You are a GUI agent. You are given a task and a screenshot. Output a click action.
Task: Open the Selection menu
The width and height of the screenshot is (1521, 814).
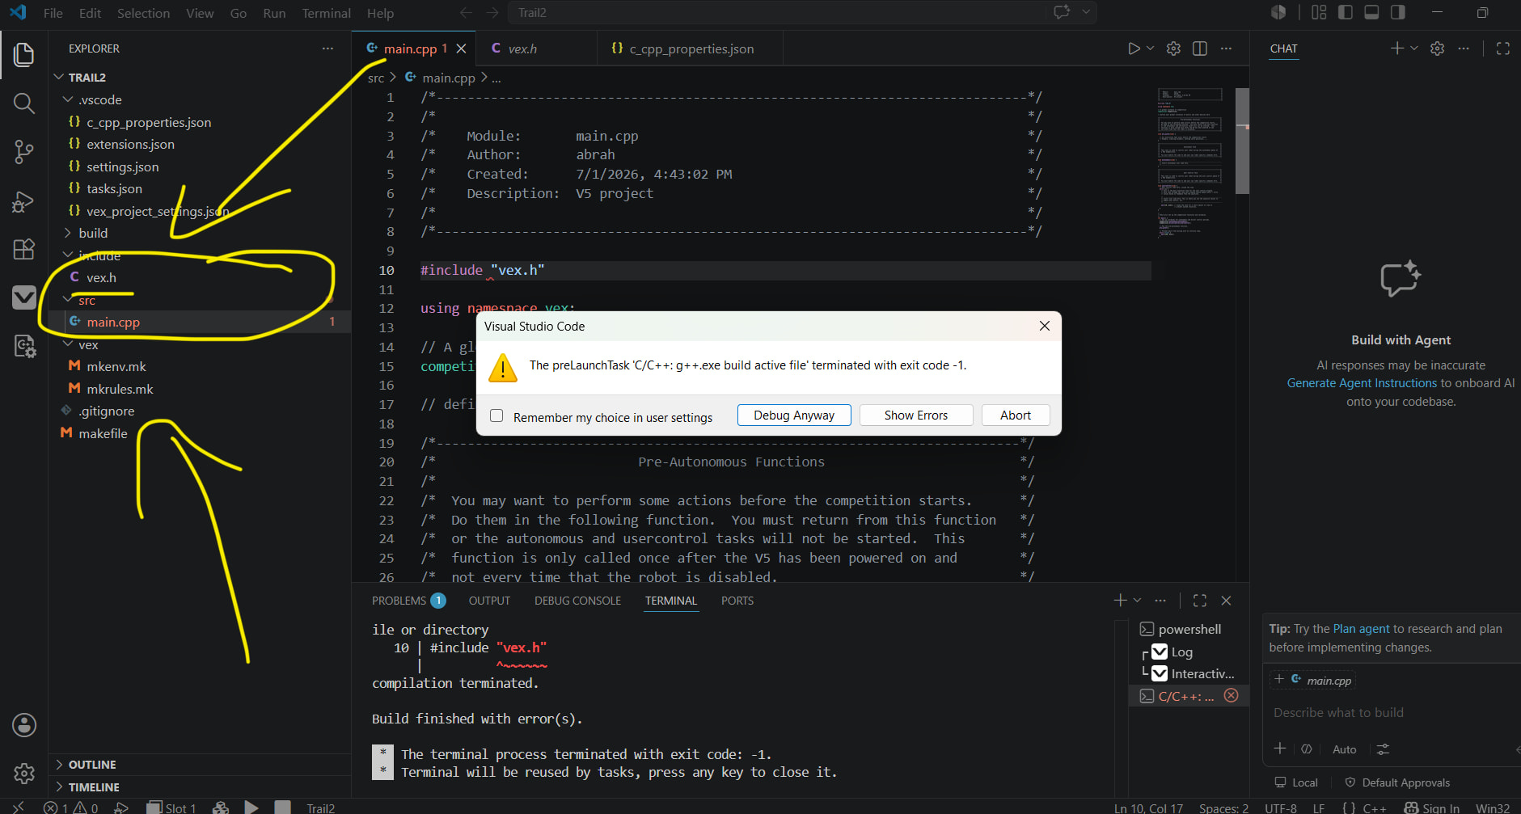(x=143, y=13)
